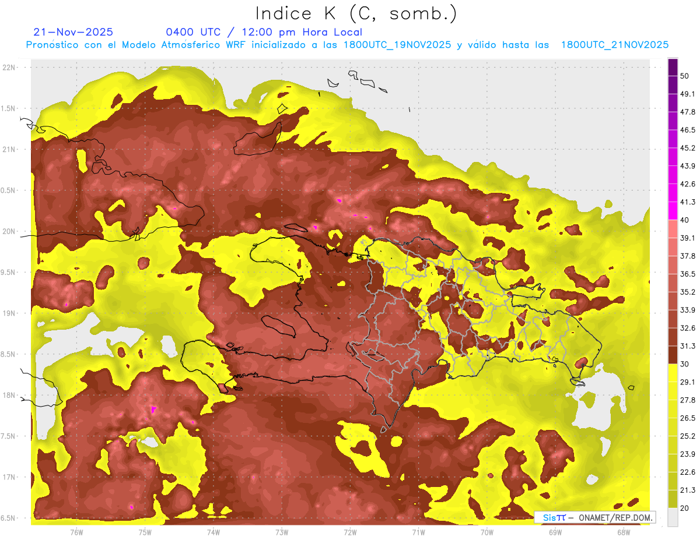Viewport: 700px width, 540px height.
Task: Click the longitude axis label "69W"
Action: [555, 532]
